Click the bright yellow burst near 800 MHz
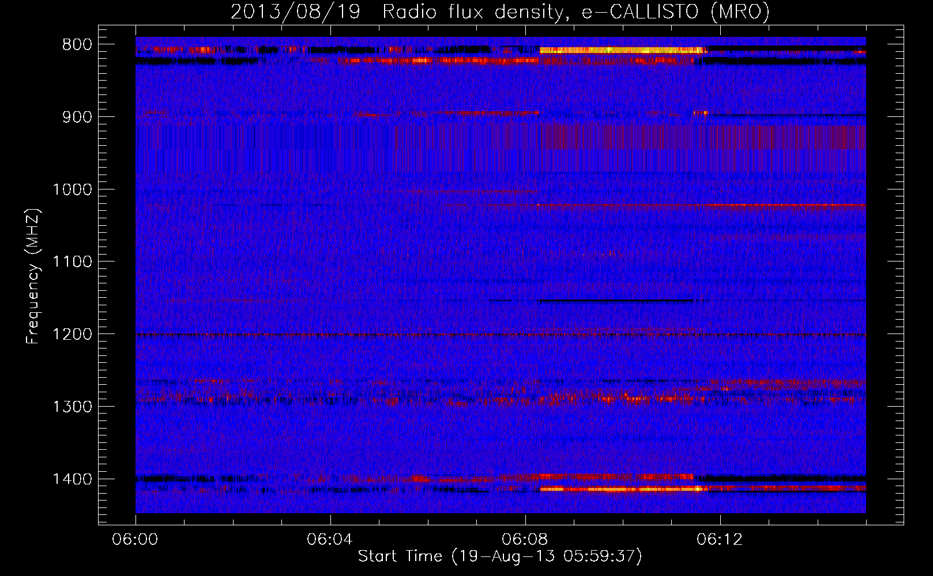This screenshot has height=576, width=933. click(623, 51)
